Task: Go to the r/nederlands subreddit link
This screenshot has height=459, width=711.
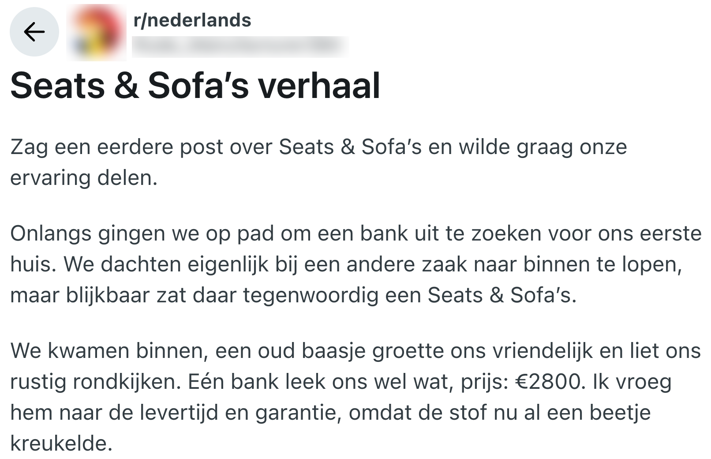Action: click(x=192, y=20)
